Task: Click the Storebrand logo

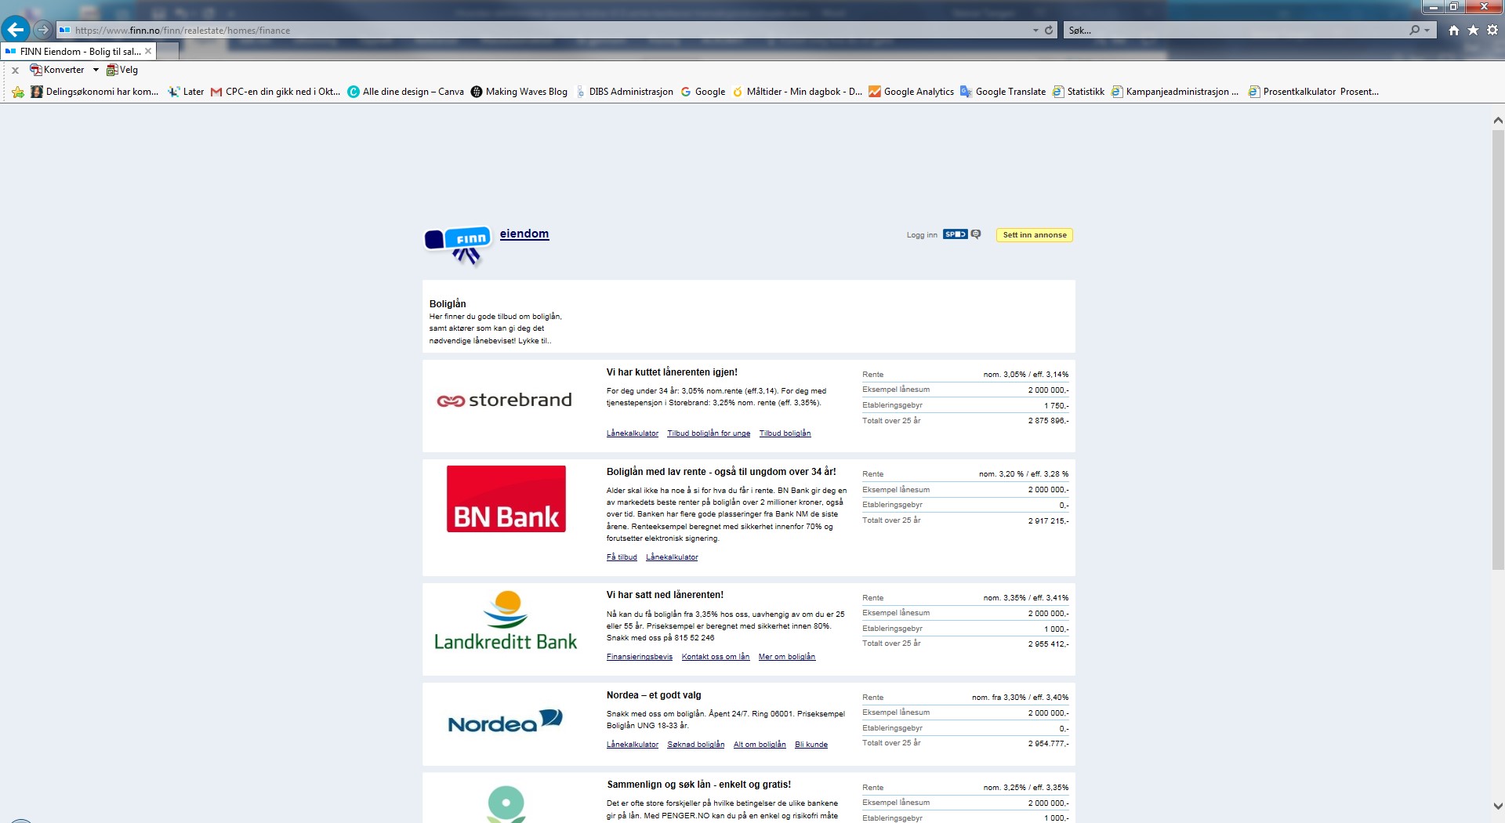Action: 504,401
